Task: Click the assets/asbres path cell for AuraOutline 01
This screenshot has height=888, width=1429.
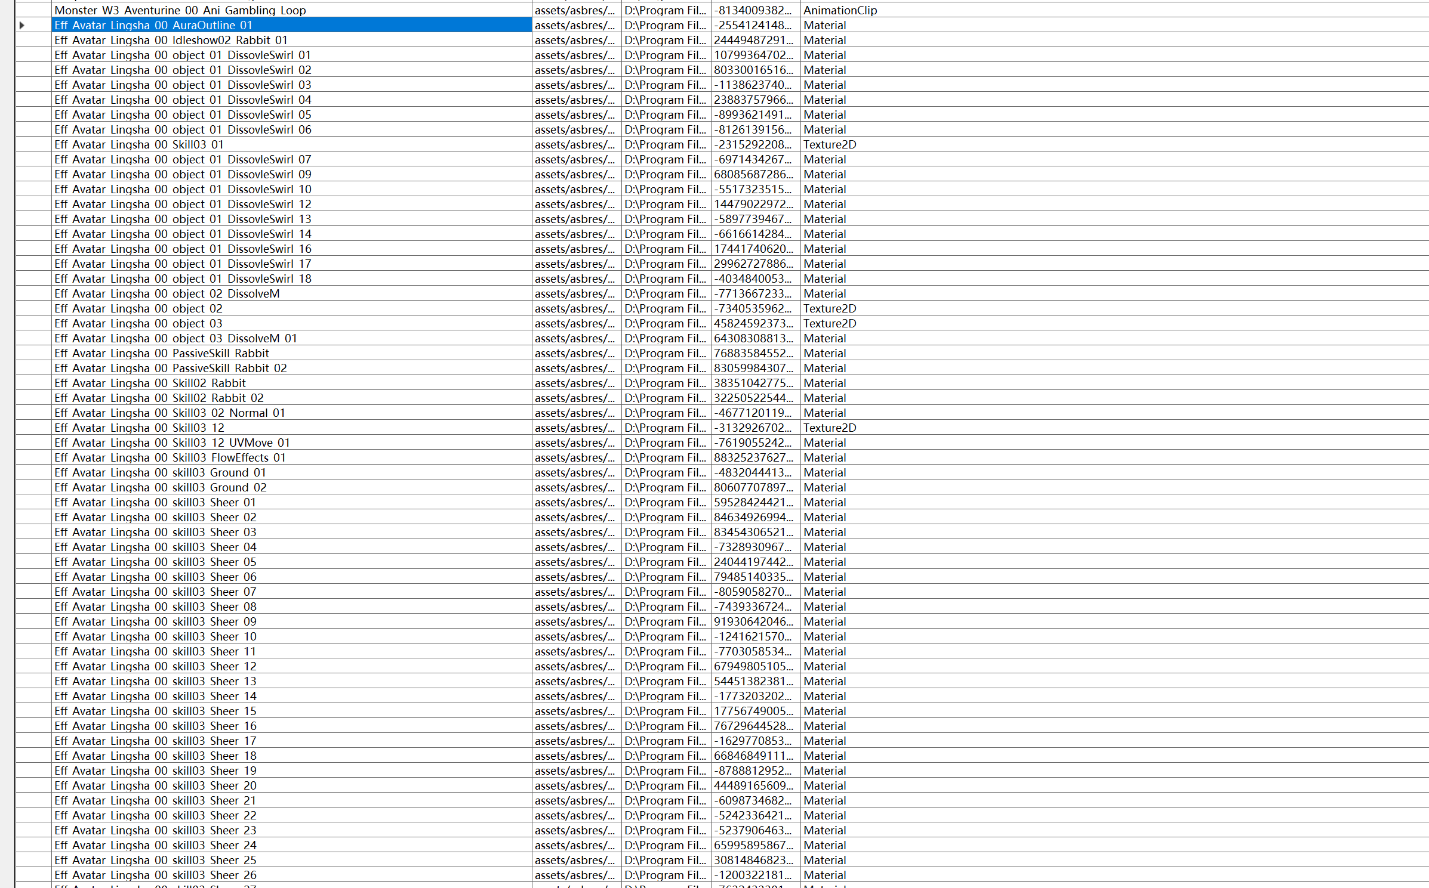Action: tap(575, 25)
